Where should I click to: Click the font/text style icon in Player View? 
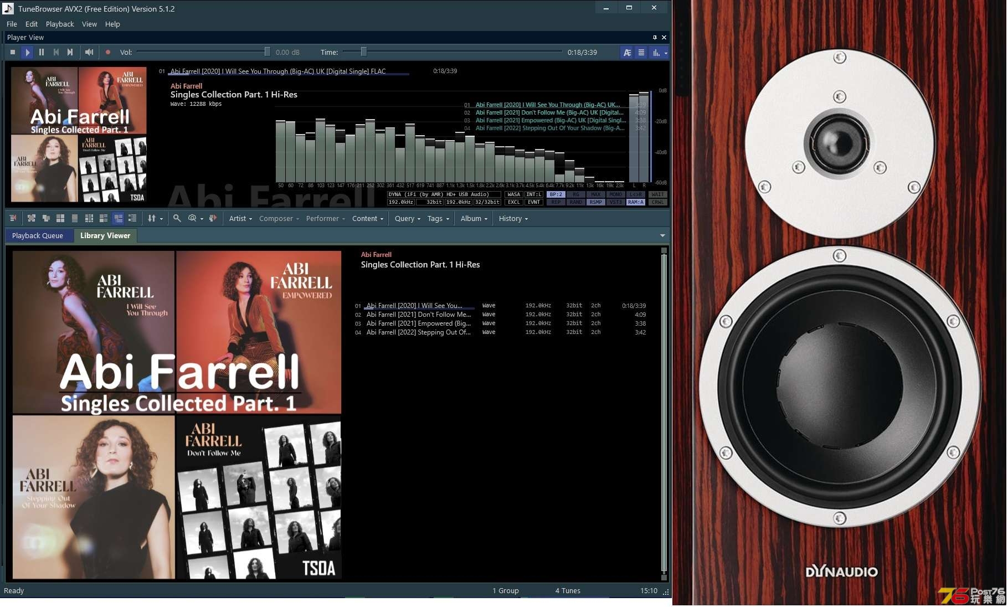[x=627, y=53]
